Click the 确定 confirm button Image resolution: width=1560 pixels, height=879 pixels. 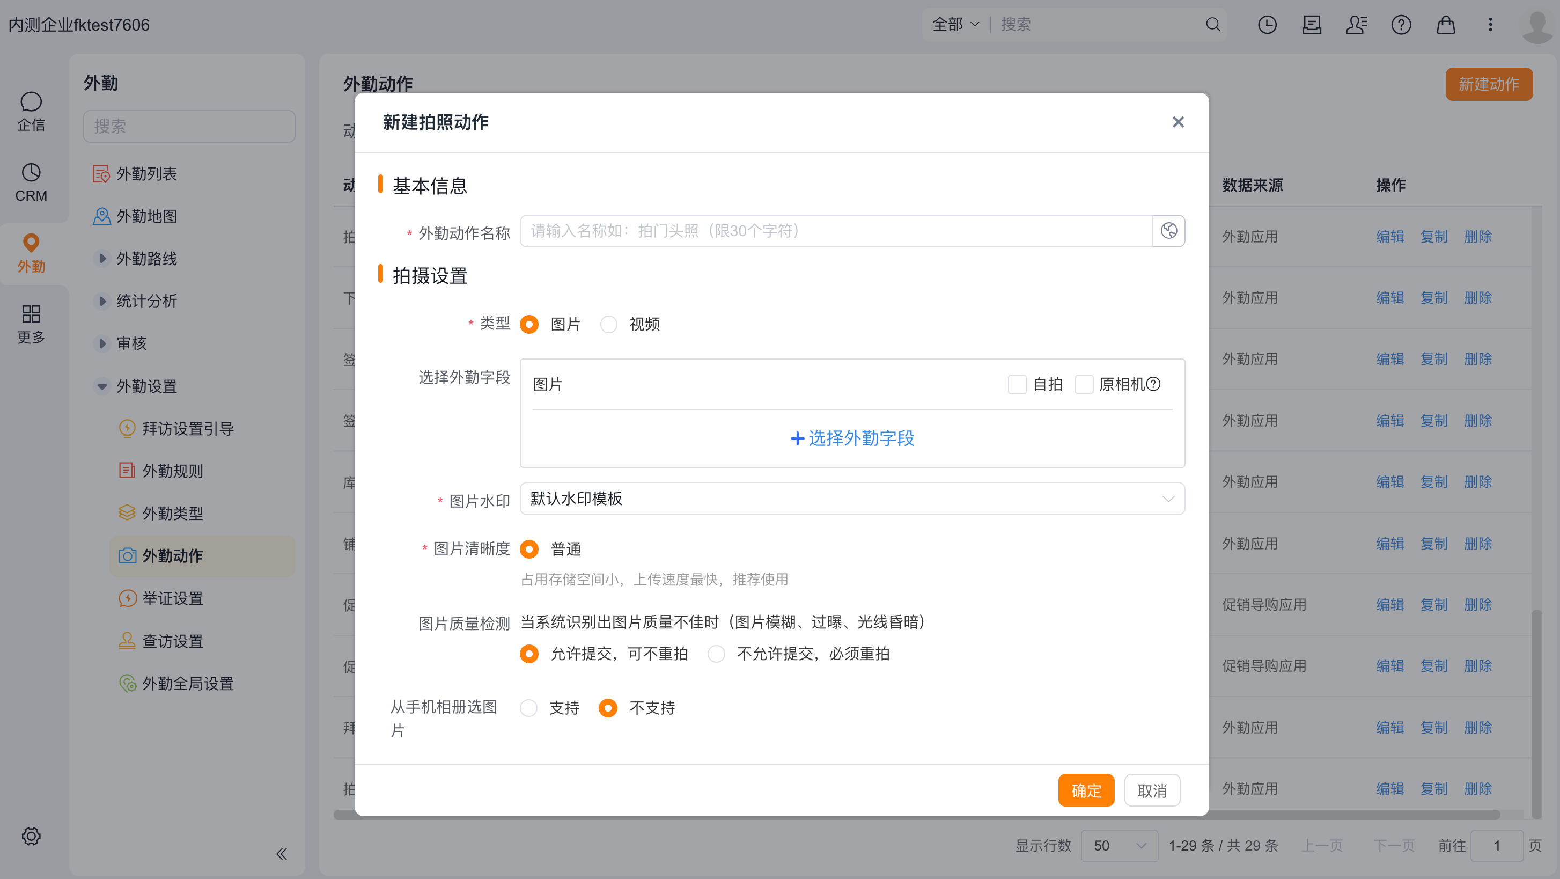(x=1086, y=790)
